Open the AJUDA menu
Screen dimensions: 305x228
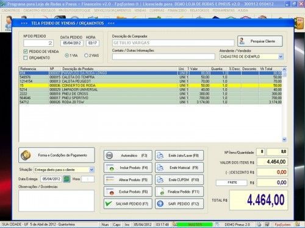coord(243,10)
